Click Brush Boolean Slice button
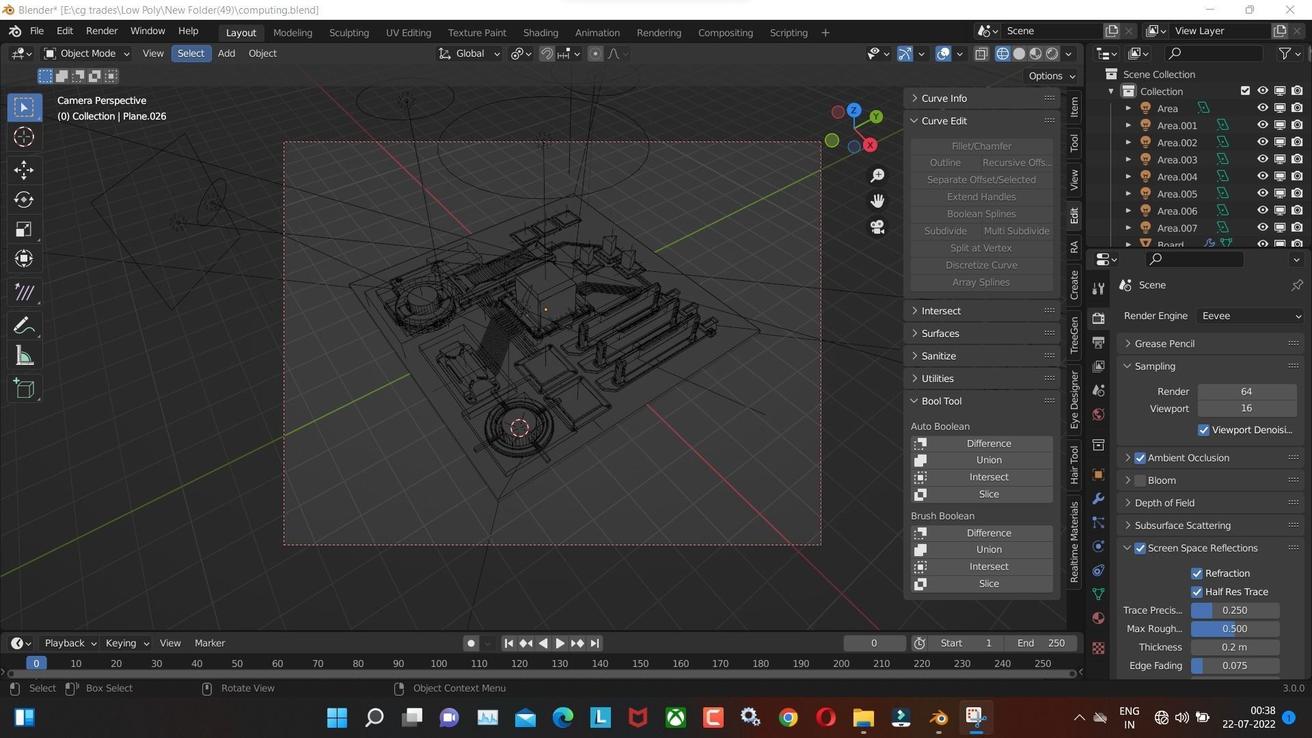 [x=981, y=584]
